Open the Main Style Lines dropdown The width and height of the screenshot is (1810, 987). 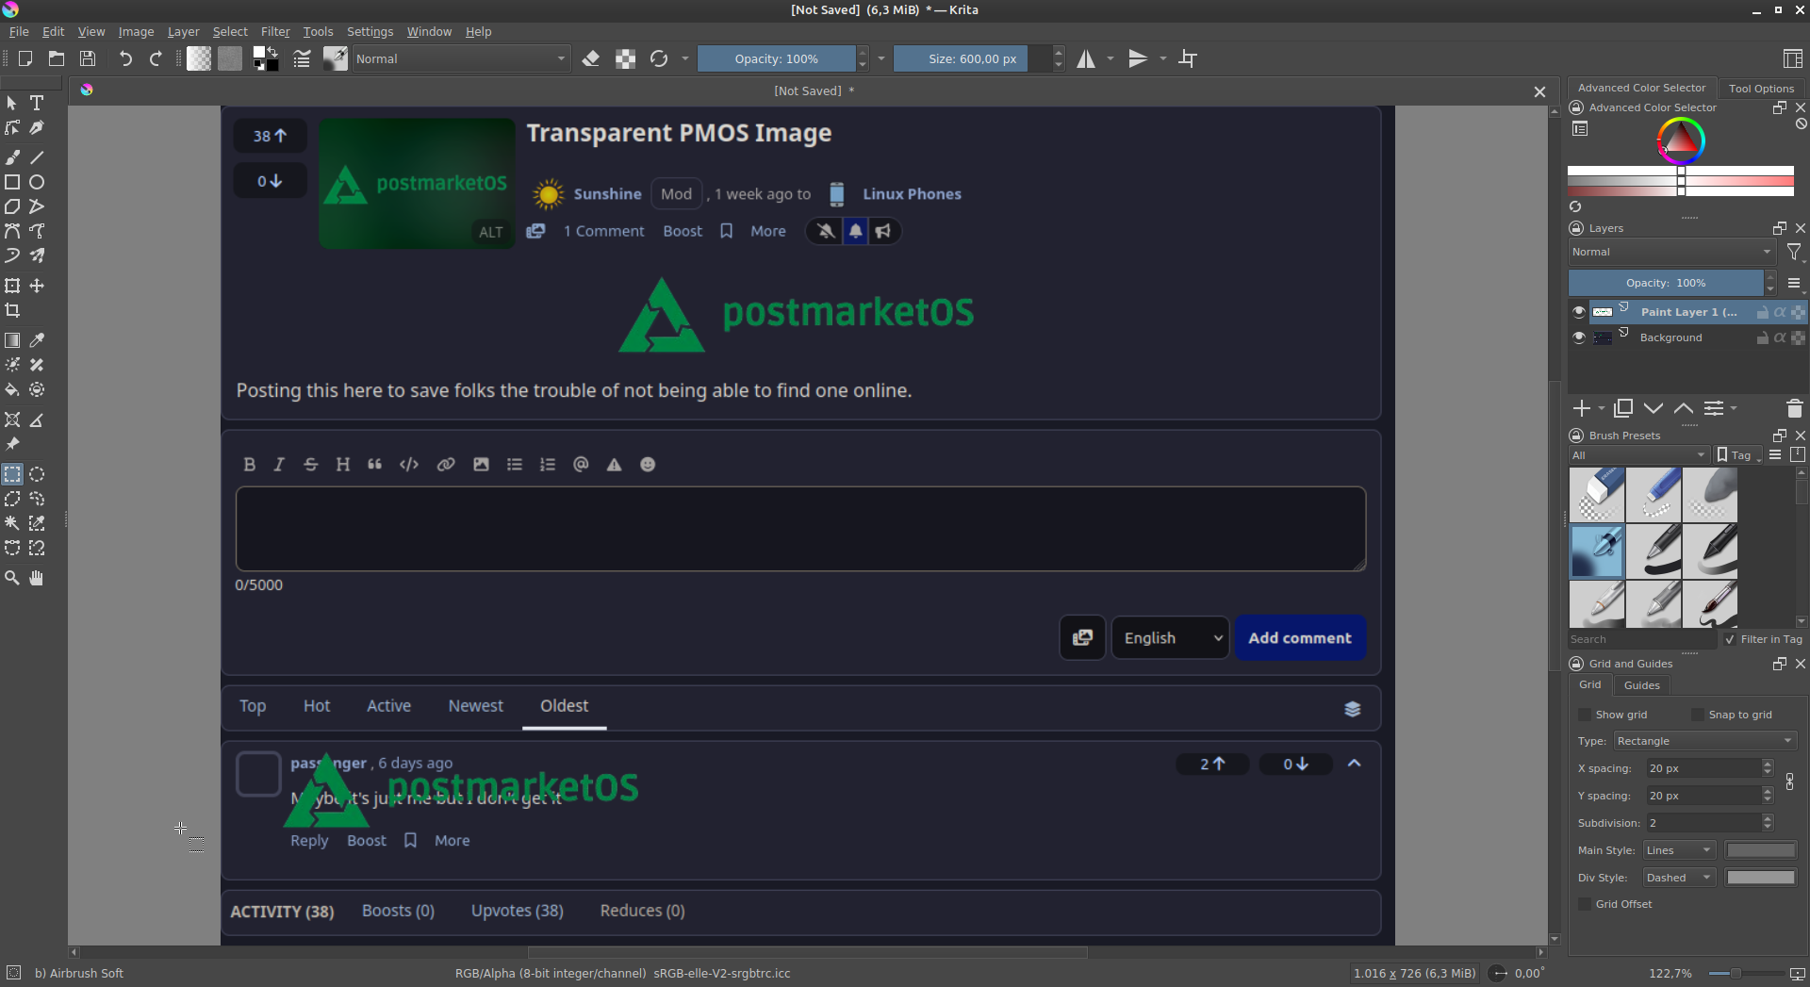(x=1678, y=850)
